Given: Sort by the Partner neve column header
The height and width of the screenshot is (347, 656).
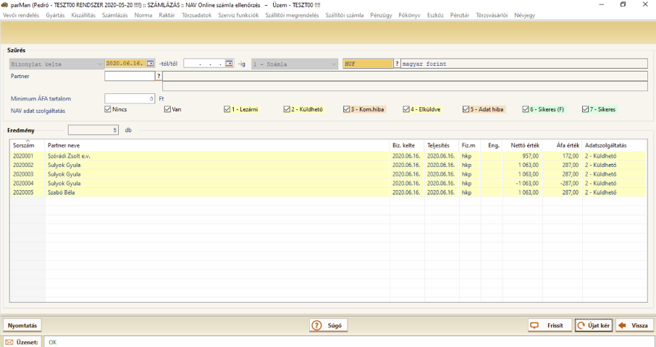Looking at the screenshot, I should click(x=217, y=145).
